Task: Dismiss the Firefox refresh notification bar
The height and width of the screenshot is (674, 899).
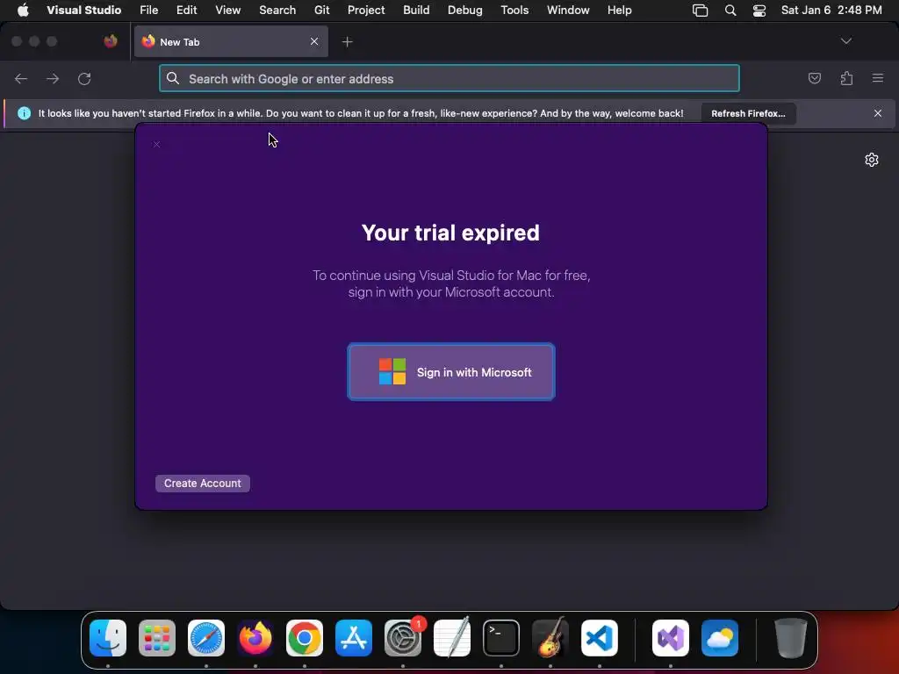Action: [878, 113]
